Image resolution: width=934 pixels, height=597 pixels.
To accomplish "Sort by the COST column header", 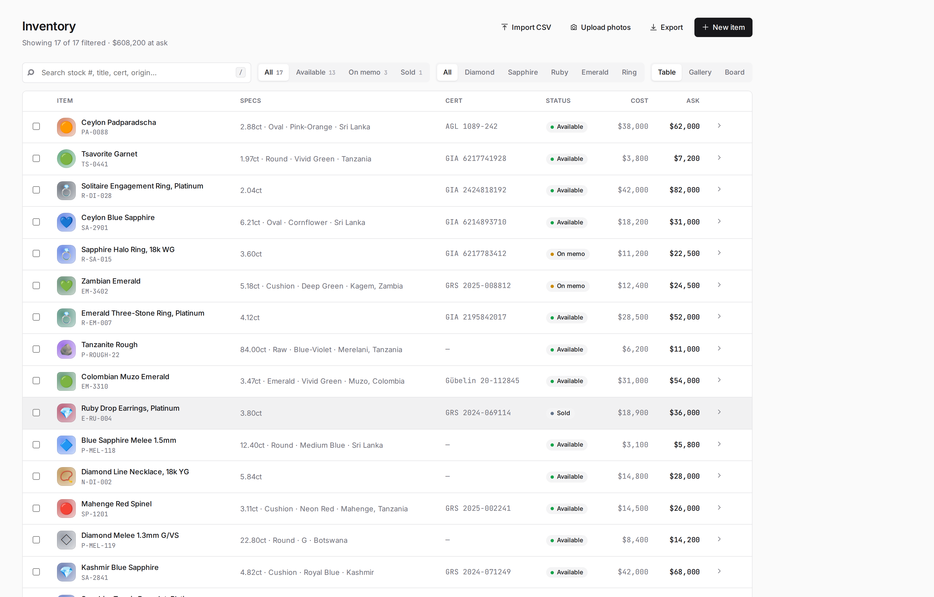I will coord(639,101).
